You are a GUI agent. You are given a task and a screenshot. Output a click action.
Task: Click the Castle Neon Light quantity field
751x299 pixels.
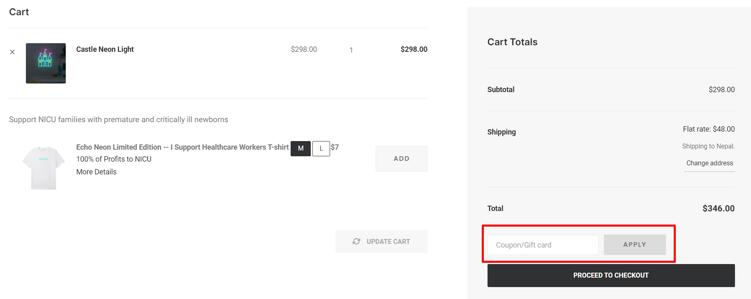tap(351, 50)
